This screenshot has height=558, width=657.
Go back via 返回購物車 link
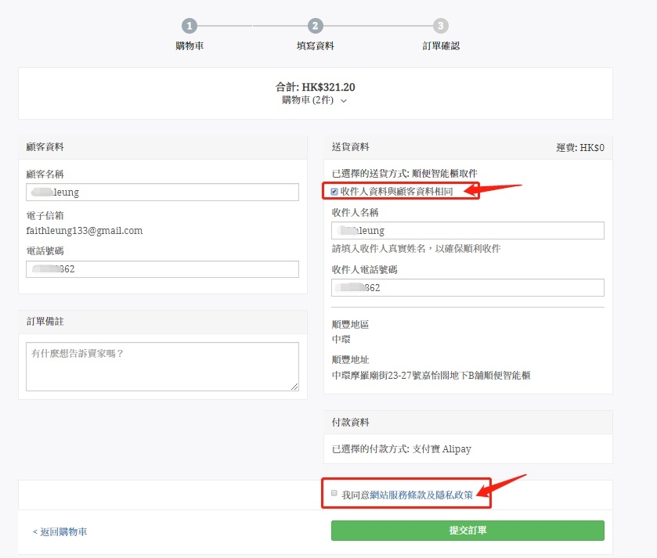tap(60, 531)
